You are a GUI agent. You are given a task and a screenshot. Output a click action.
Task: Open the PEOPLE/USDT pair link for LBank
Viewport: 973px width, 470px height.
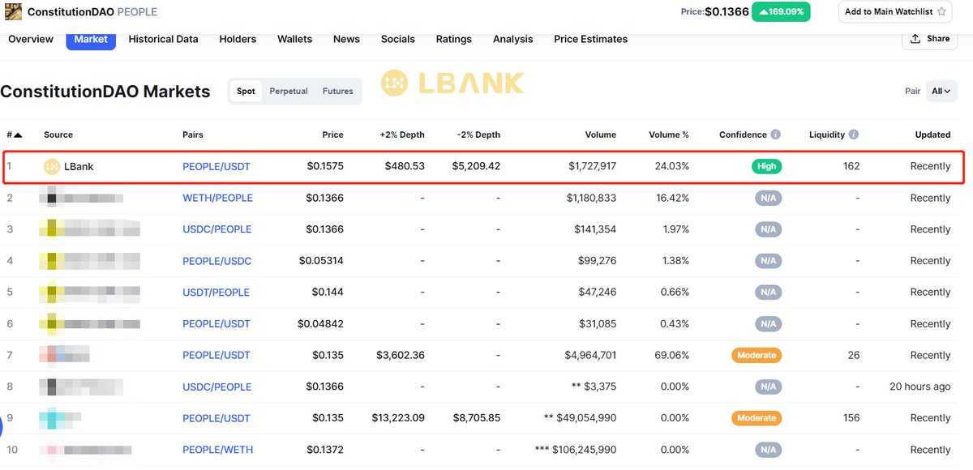(x=216, y=166)
